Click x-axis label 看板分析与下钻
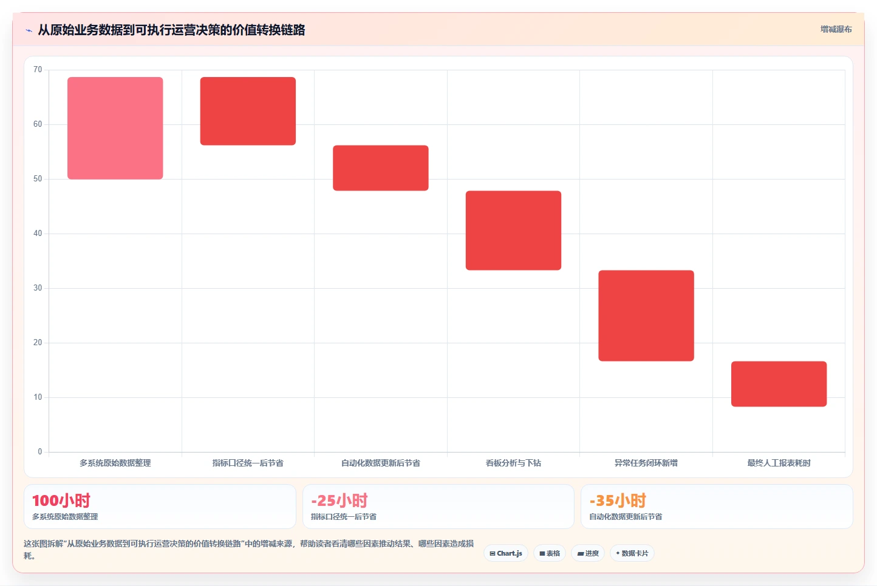 pos(513,463)
